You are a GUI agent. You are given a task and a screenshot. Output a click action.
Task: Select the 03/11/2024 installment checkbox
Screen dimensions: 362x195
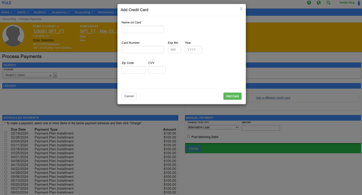6,144
